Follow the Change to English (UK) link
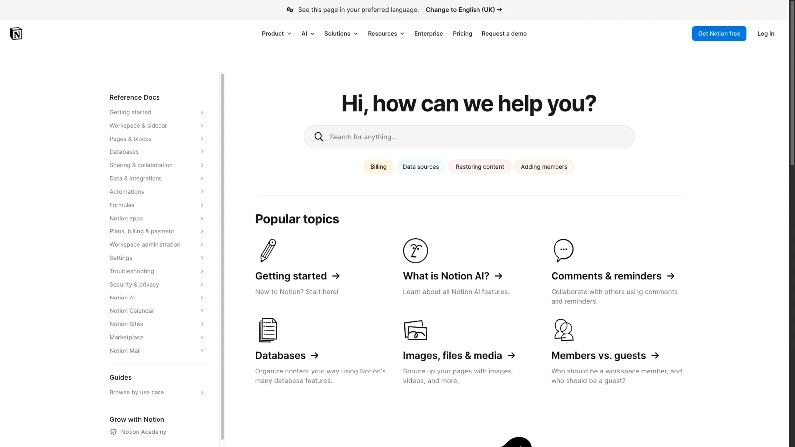This screenshot has height=447, width=795. pos(464,9)
